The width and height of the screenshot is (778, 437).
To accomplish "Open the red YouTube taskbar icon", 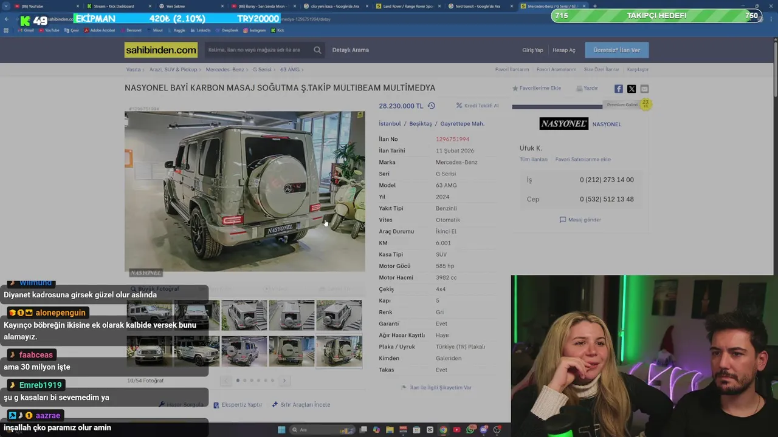I will [x=456, y=430].
